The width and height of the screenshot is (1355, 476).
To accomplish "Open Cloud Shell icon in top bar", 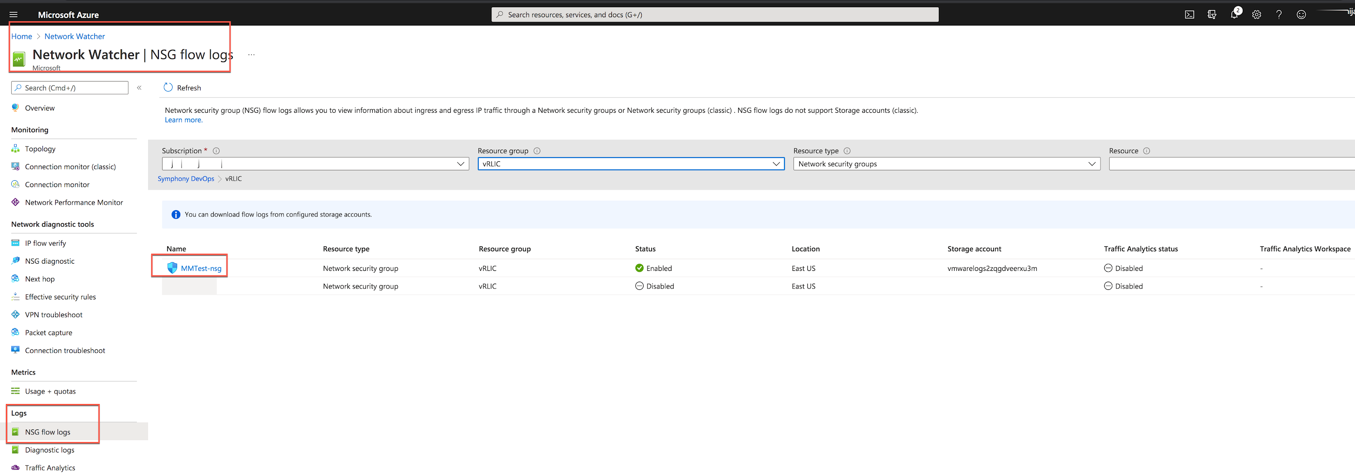I will point(1189,15).
